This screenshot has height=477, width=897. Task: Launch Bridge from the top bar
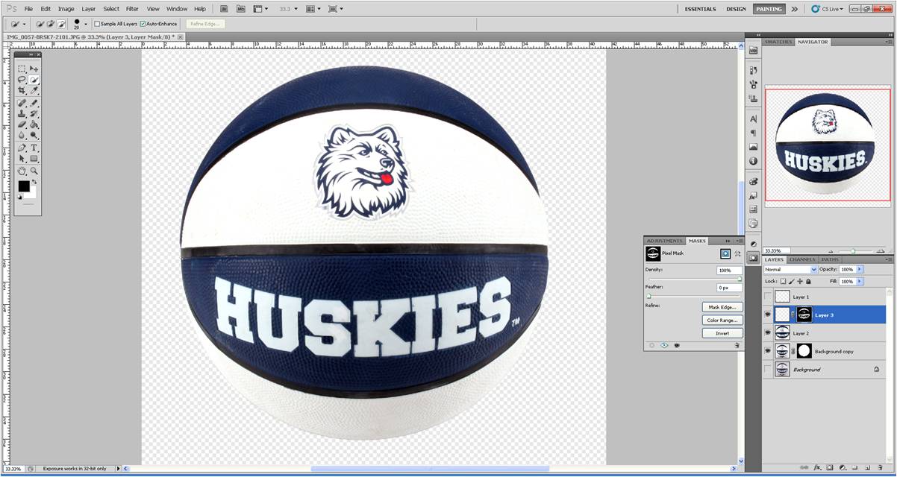[225, 9]
